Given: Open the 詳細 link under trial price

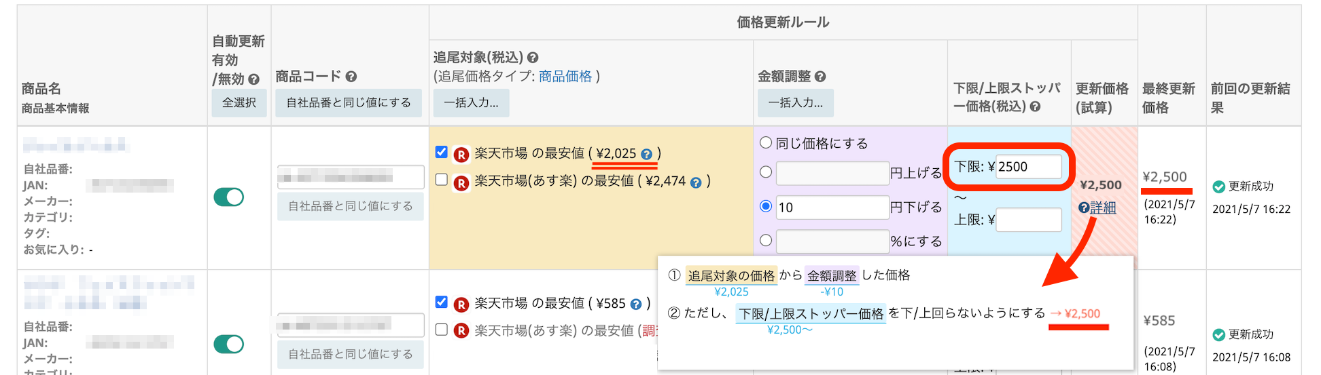Looking at the screenshot, I should pos(1103,208).
